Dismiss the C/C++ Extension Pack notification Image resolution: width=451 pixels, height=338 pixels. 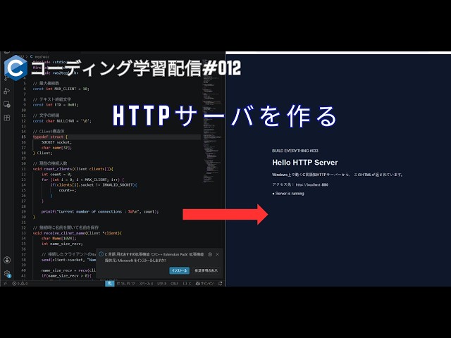218,254
